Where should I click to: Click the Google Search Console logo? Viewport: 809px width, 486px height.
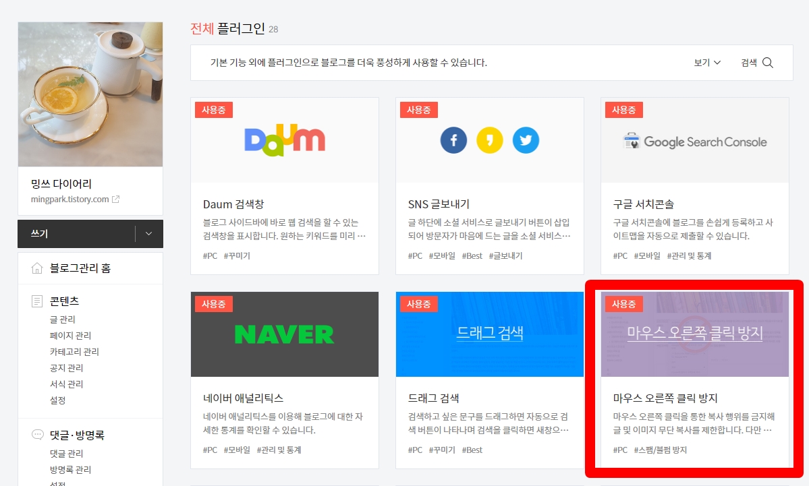695,141
